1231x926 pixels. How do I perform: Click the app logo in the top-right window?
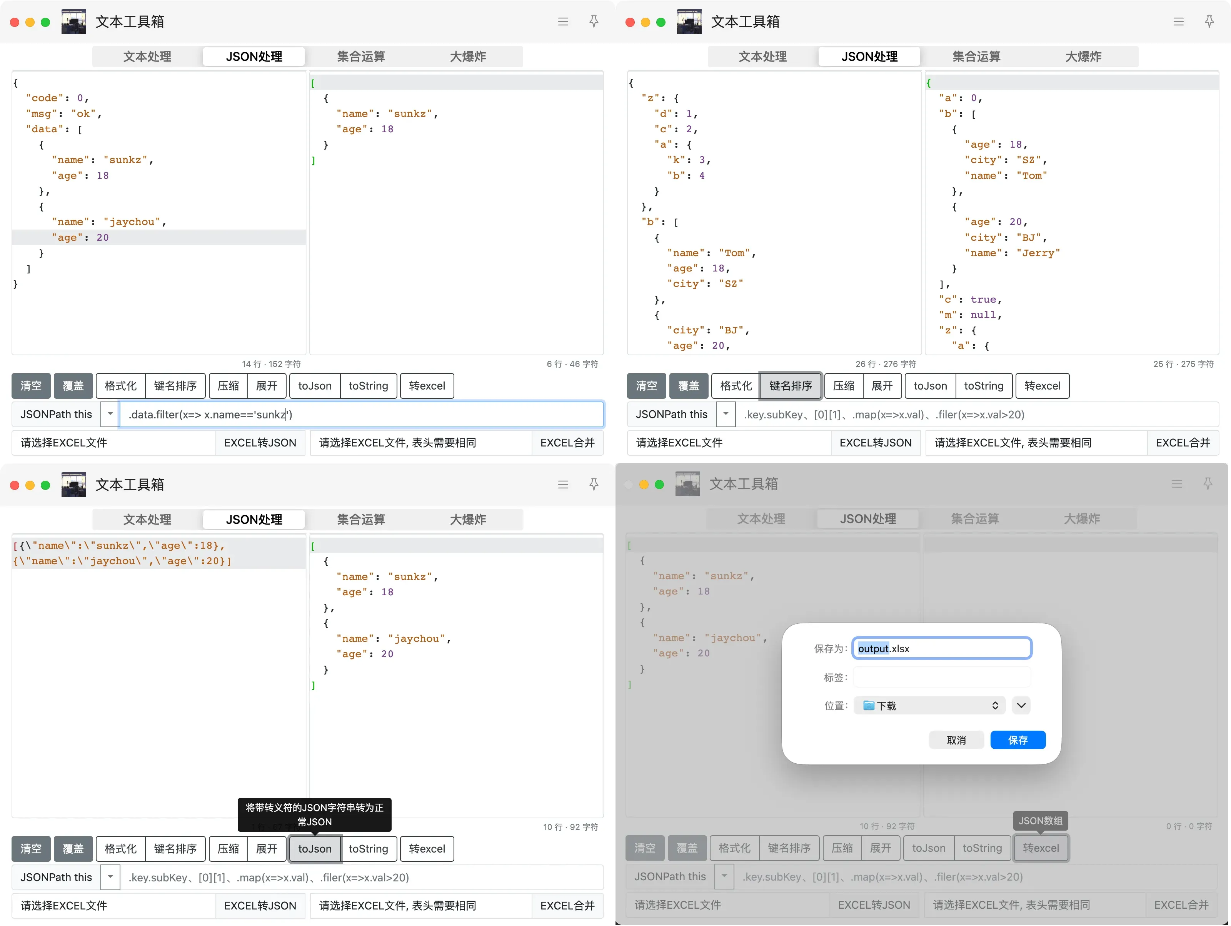click(689, 22)
